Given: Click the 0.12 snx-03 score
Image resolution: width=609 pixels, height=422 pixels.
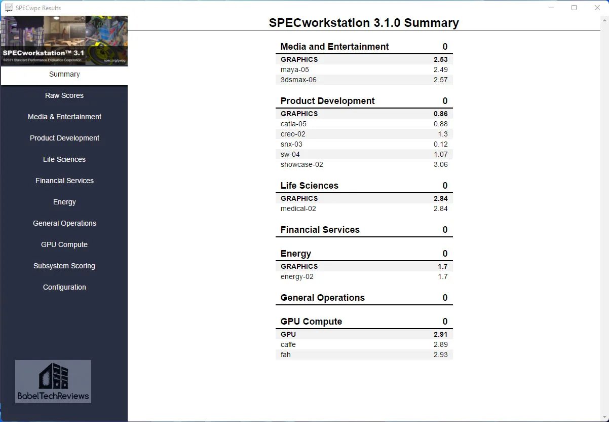Looking at the screenshot, I should coord(440,144).
